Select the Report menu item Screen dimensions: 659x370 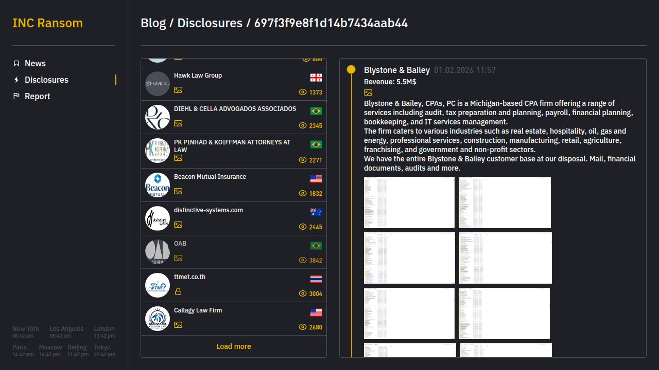tap(37, 96)
